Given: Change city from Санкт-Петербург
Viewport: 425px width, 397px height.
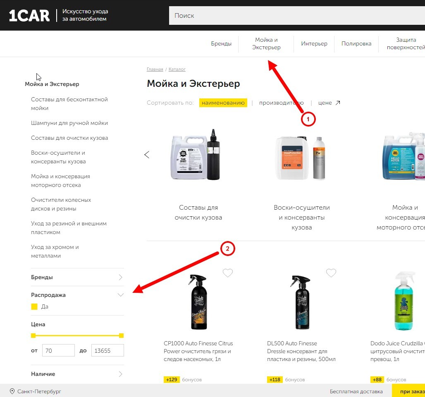Looking at the screenshot, I should click(39, 391).
